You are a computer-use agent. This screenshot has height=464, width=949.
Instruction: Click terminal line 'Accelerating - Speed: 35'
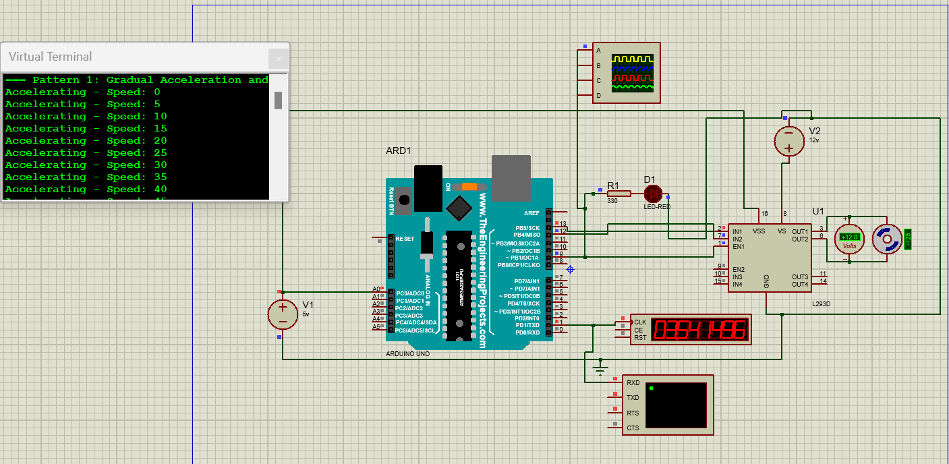(x=86, y=177)
